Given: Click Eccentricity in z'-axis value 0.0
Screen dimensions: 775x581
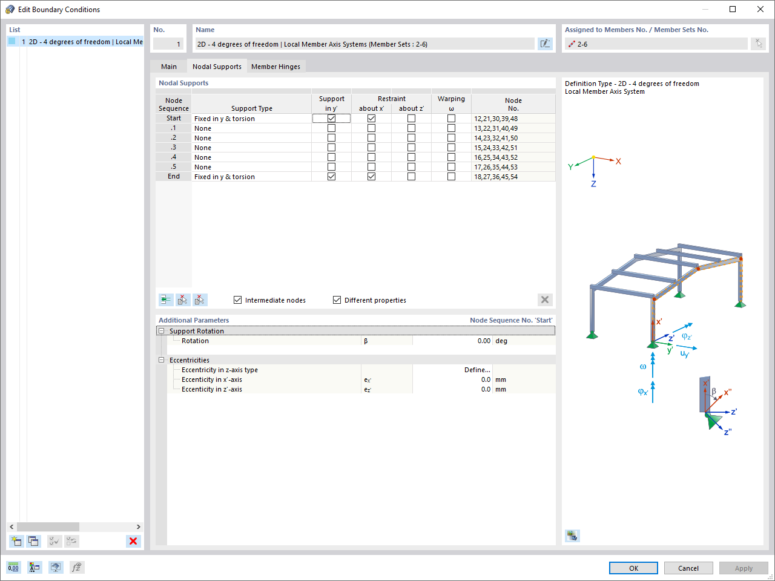Looking at the screenshot, I should (452, 389).
